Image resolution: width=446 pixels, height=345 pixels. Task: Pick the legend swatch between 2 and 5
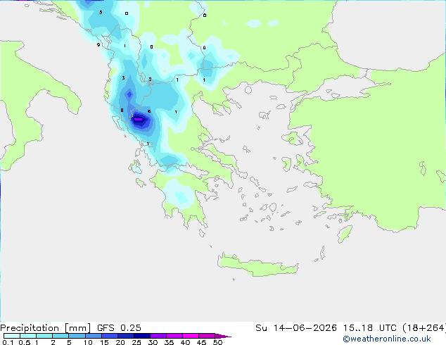click(60, 336)
